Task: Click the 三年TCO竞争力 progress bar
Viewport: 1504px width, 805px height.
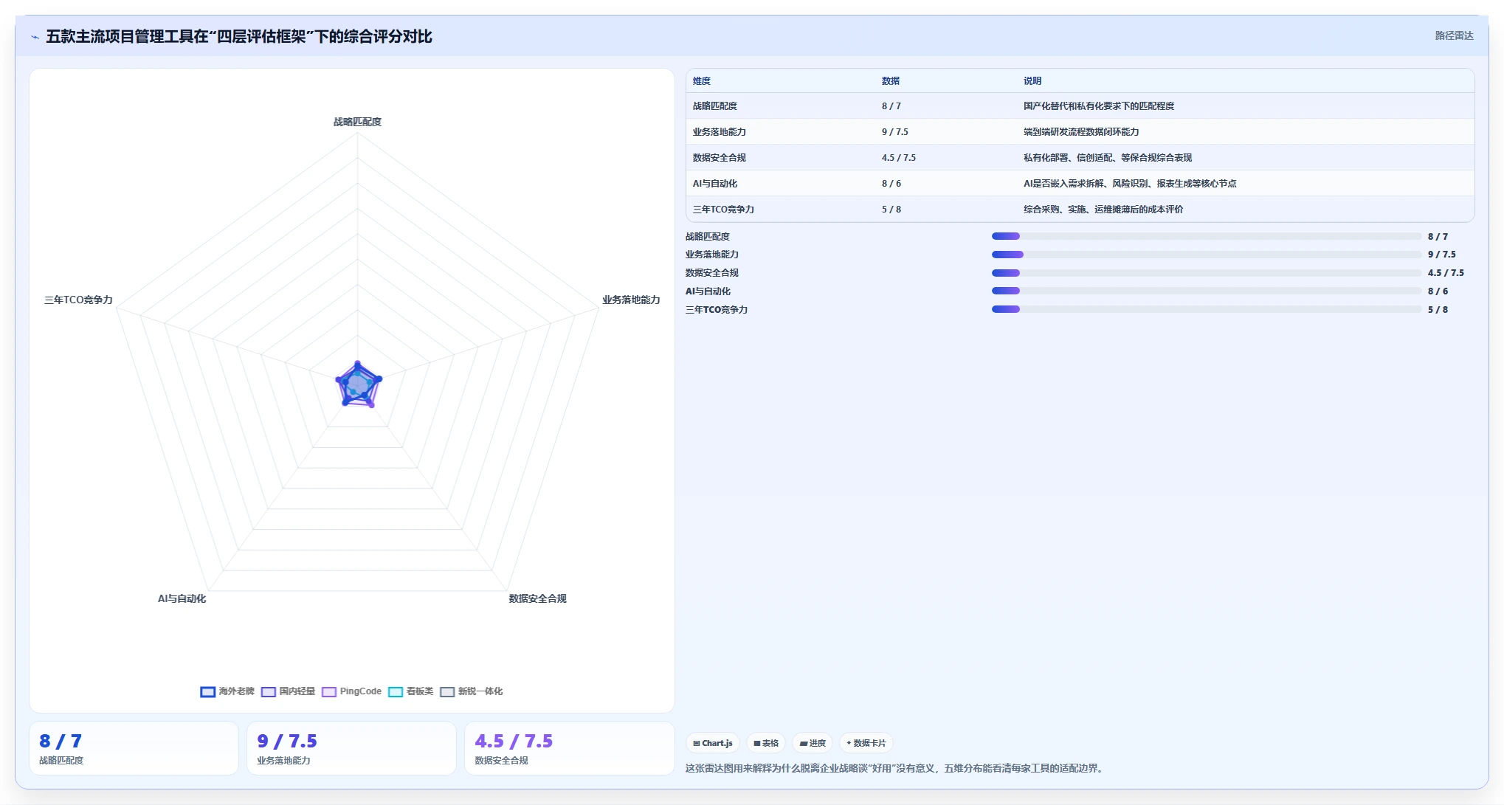Action: pyautogui.click(x=1207, y=309)
